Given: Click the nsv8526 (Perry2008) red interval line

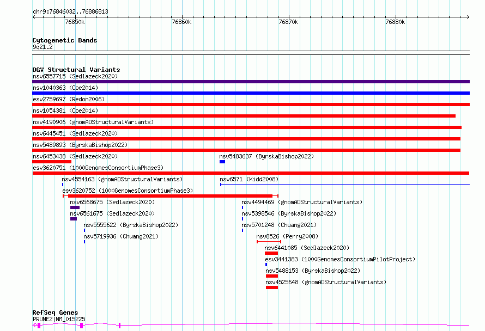Looking at the screenshot, I should pyautogui.click(x=269, y=242).
